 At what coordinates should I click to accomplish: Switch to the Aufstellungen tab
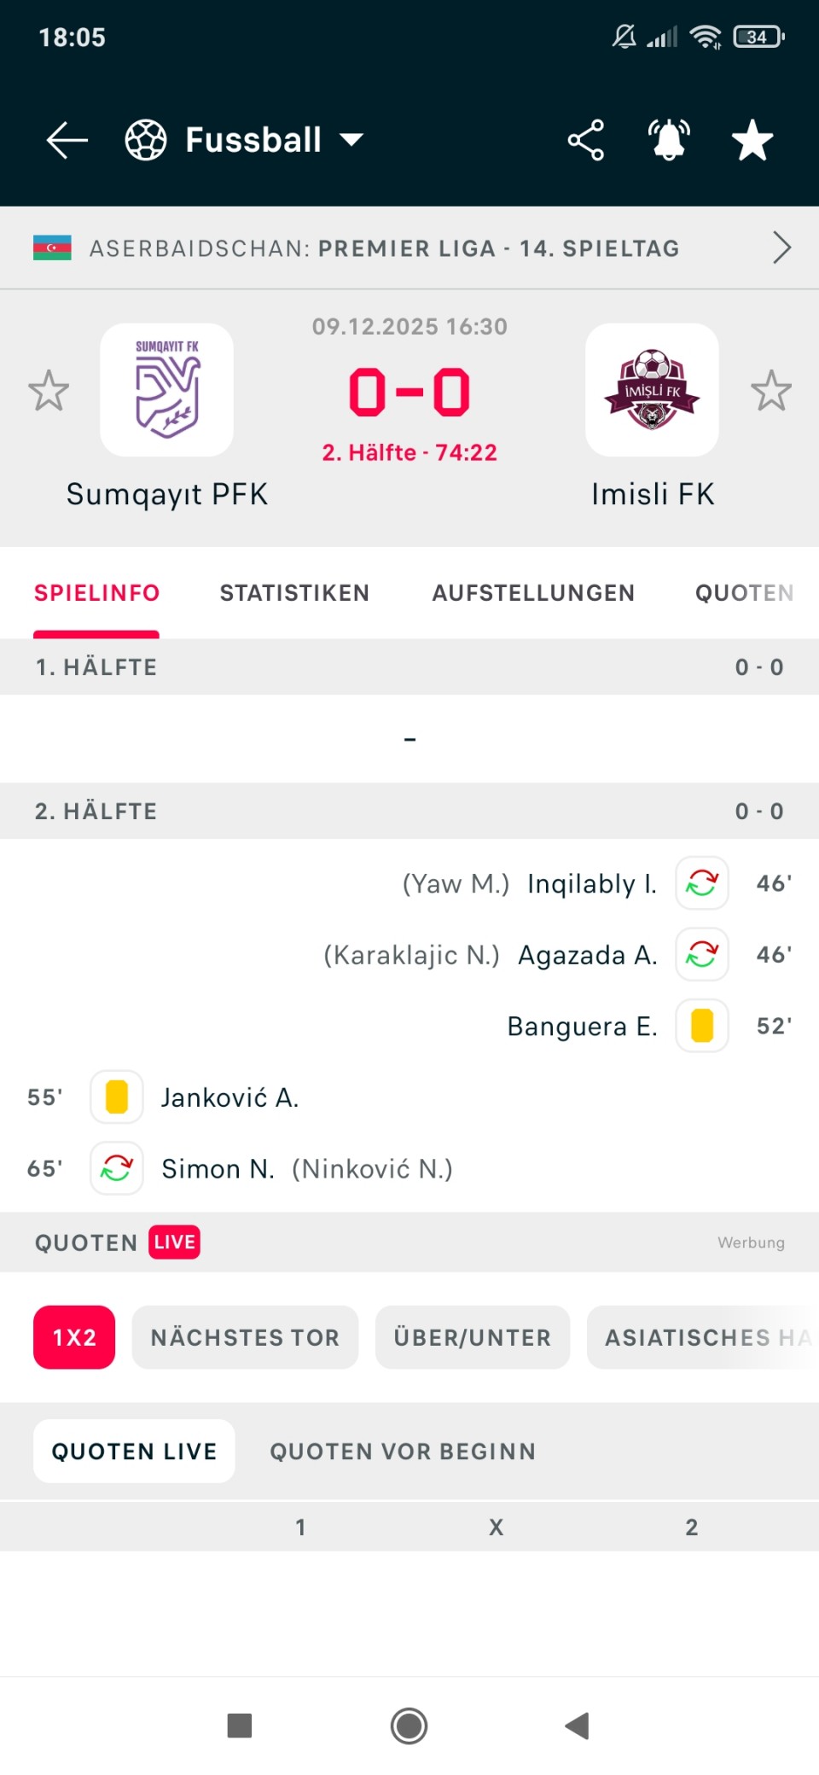pos(533,593)
